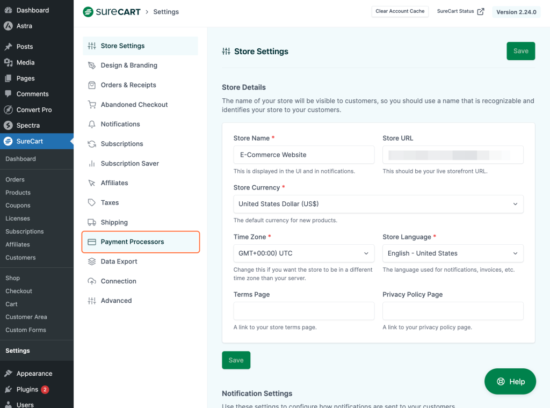Image resolution: width=550 pixels, height=408 pixels.
Task: Open the Help chat bubble
Action: point(510,381)
